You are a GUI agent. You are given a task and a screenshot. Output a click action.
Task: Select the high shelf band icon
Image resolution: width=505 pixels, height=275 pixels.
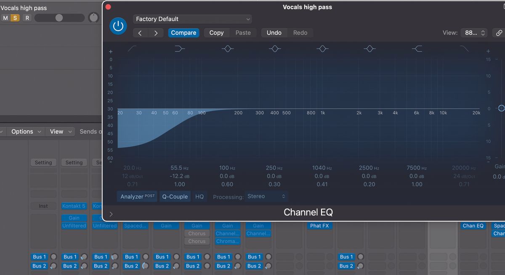pyautogui.click(x=417, y=48)
